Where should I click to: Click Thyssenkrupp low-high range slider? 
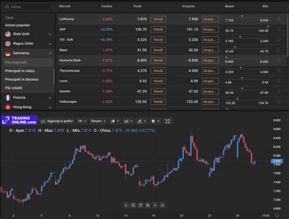click(x=247, y=71)
